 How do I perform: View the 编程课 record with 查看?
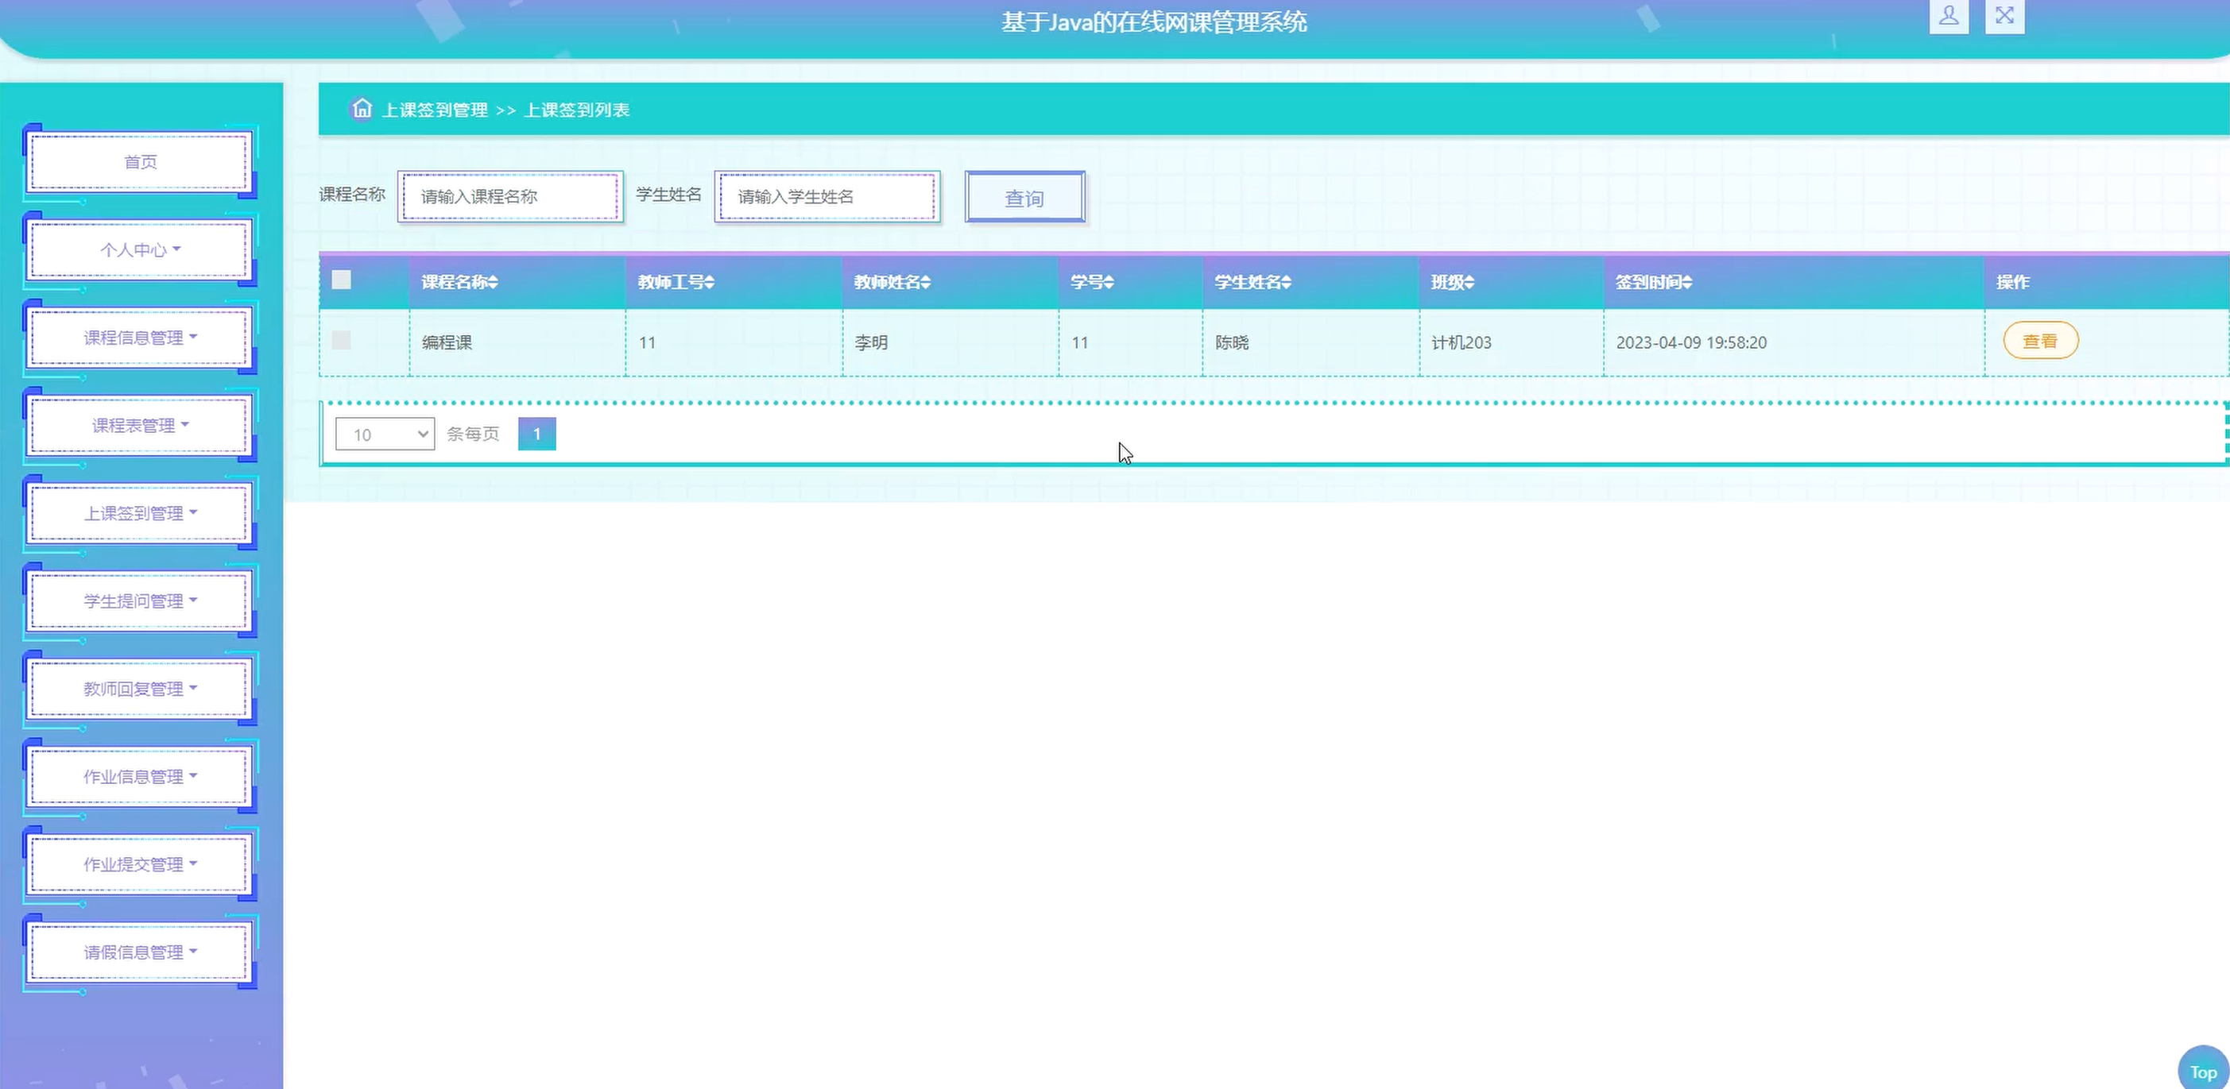tap(2040, 341)
